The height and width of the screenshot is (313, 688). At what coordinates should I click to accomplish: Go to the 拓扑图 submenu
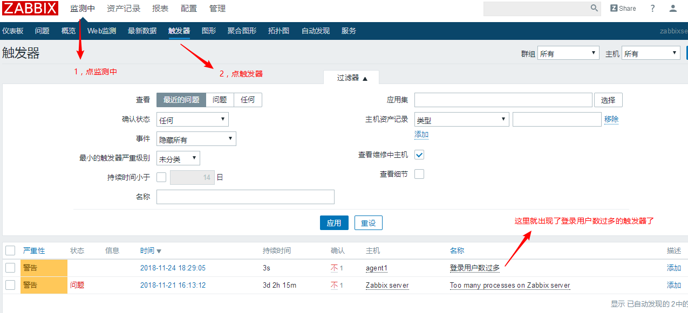coord(279,31)
